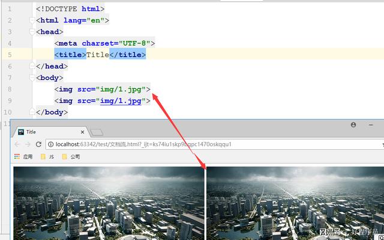This screenshot has width=384, height=240.
Task: Click the closing body fold marker
Action: tap(32, 112)
